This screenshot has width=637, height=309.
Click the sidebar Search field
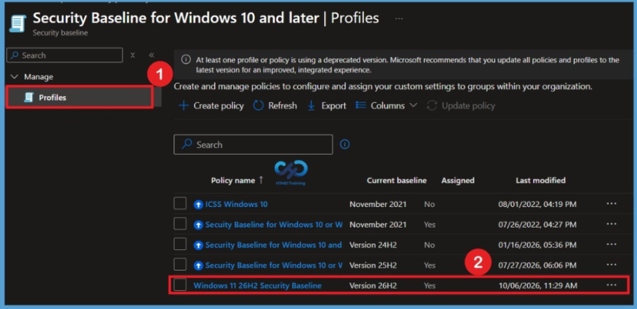(x=65, y=55)
